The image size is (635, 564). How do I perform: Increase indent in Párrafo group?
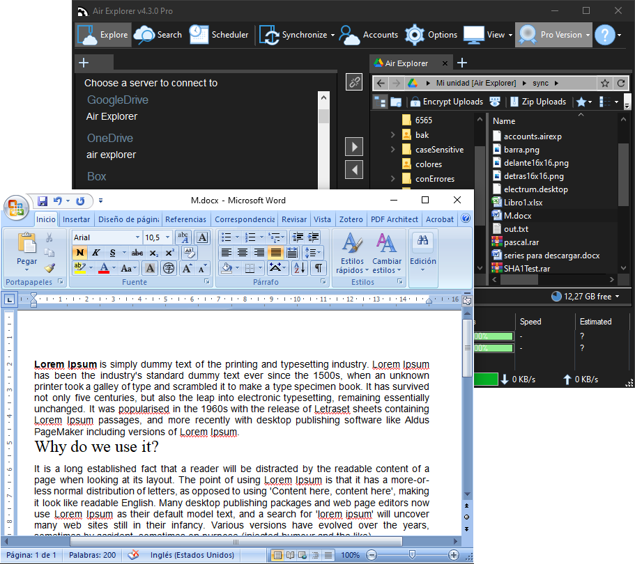[313, 237]
